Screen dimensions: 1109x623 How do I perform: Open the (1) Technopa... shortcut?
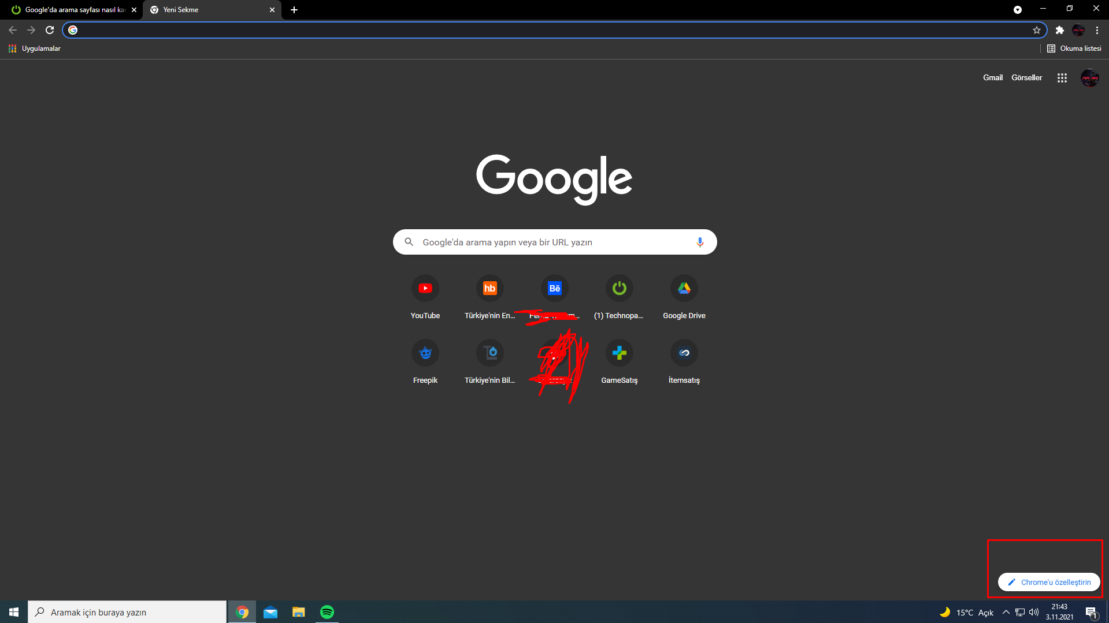tap(620, 297)
